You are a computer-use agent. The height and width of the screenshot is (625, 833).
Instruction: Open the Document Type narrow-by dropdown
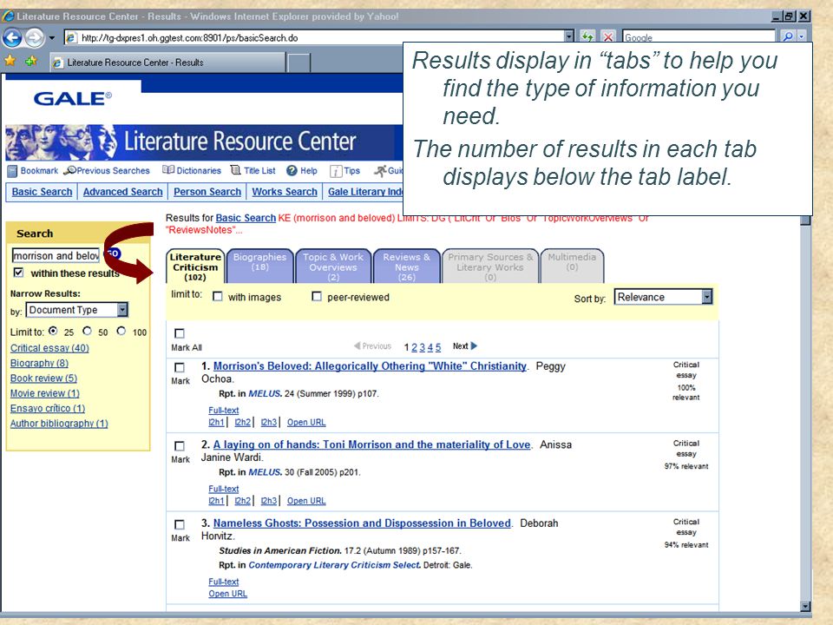[x=77, y=310]
